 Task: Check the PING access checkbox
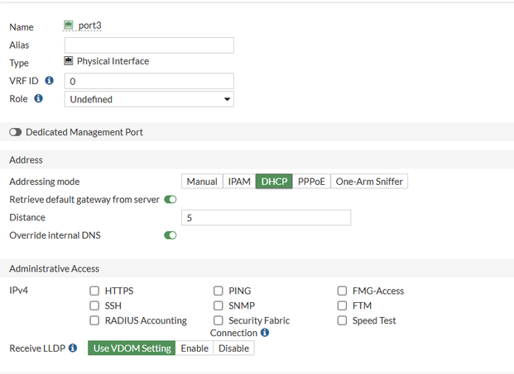coord(219,291)
